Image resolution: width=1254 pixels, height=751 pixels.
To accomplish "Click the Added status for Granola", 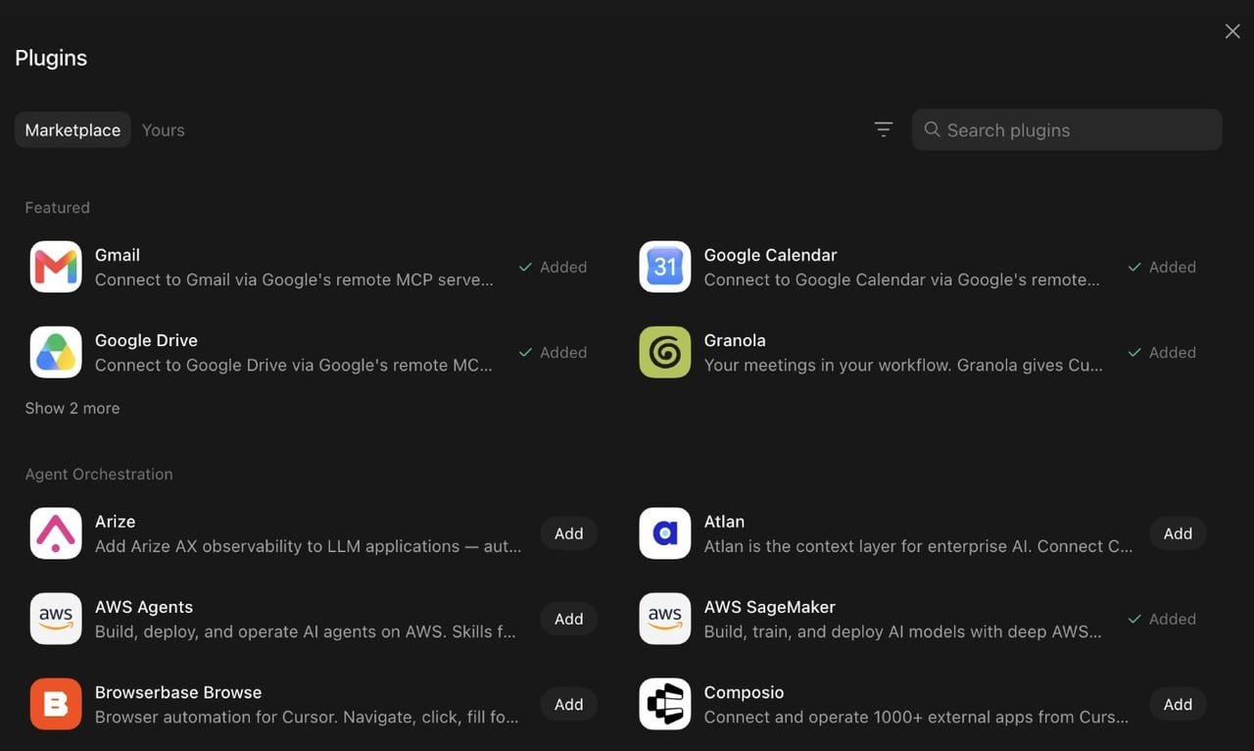I will pos(1162,352).
